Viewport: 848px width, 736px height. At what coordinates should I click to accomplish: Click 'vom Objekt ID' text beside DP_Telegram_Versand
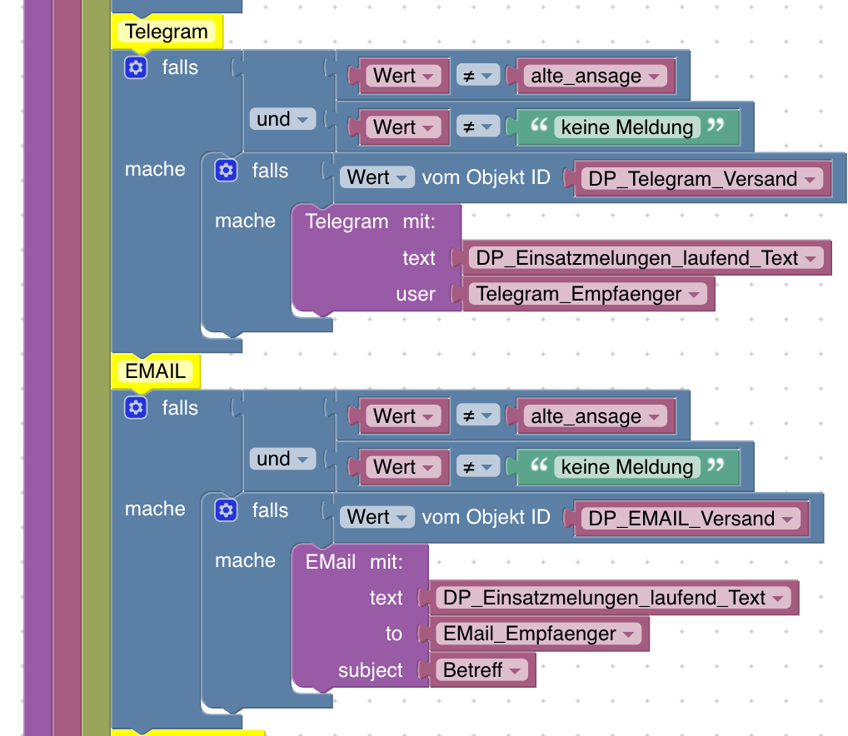click(x=486, y=177)
